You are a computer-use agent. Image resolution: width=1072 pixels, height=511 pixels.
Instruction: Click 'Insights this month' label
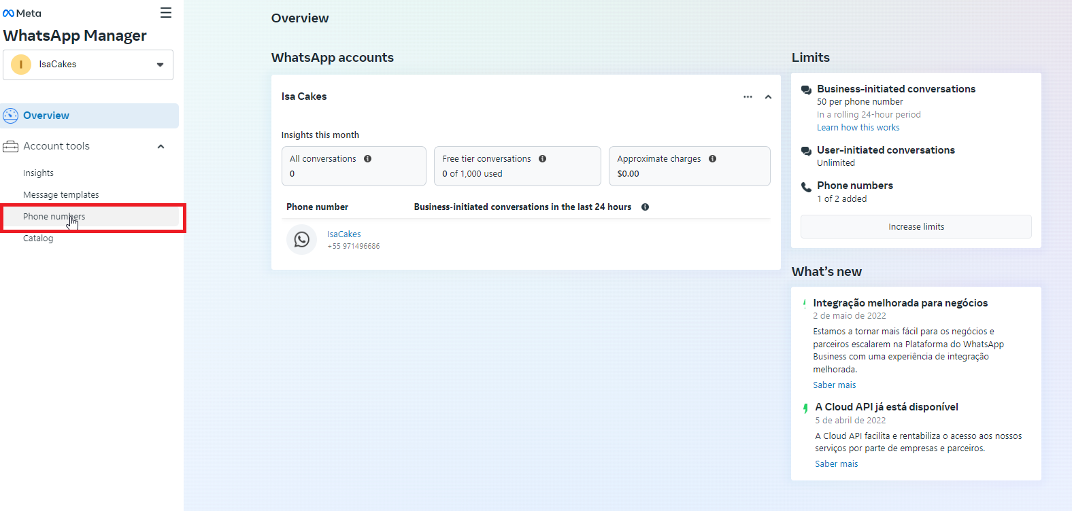[x=320, y=135]
